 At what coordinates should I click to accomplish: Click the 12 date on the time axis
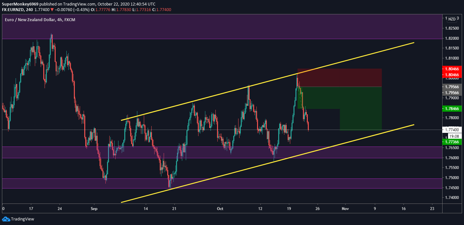tap(260, 208)
